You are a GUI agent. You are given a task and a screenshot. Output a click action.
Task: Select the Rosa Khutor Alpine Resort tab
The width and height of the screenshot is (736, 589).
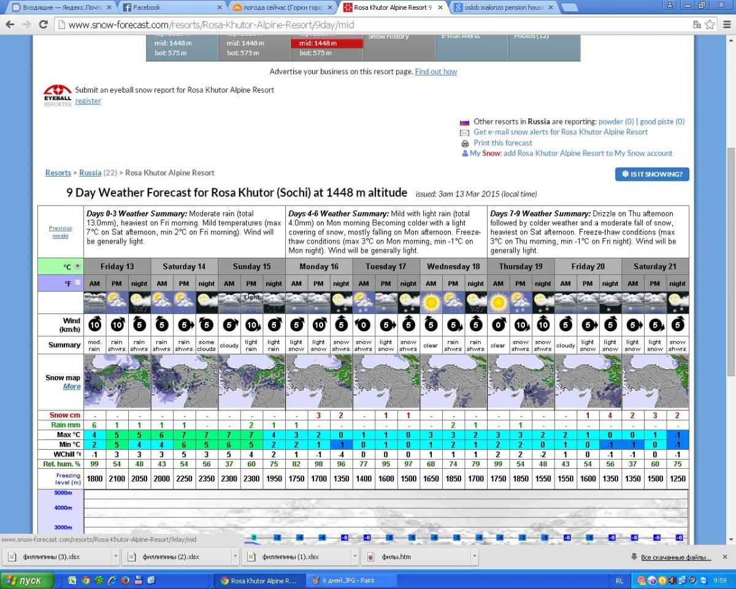tap(393, 7)
